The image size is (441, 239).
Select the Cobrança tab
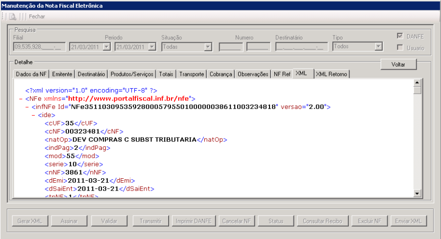point(221,74)
